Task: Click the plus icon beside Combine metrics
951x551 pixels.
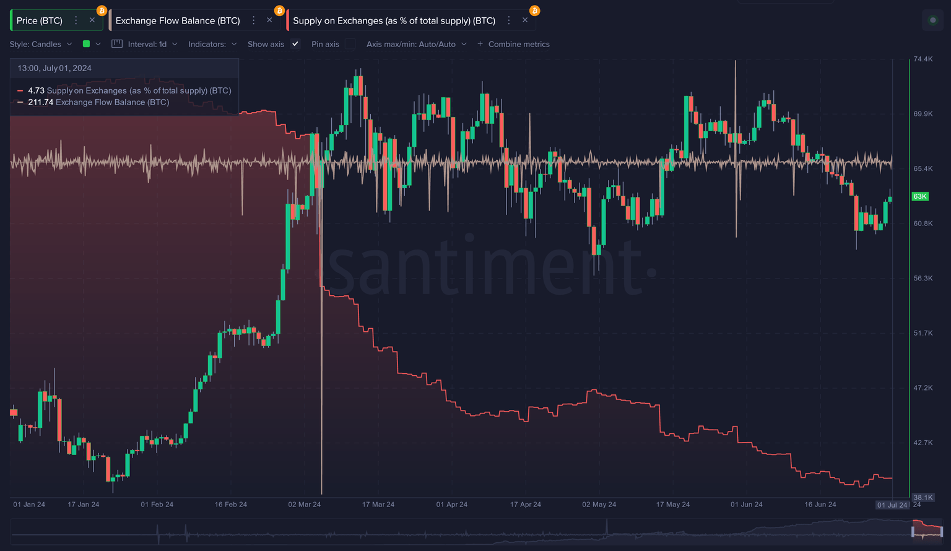Action: [x=480, y=43]
